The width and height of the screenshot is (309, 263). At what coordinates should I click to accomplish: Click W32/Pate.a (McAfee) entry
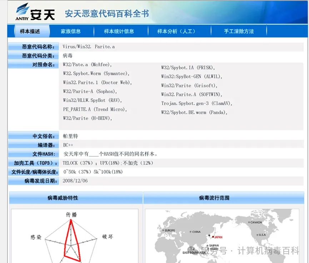(87, 65)
